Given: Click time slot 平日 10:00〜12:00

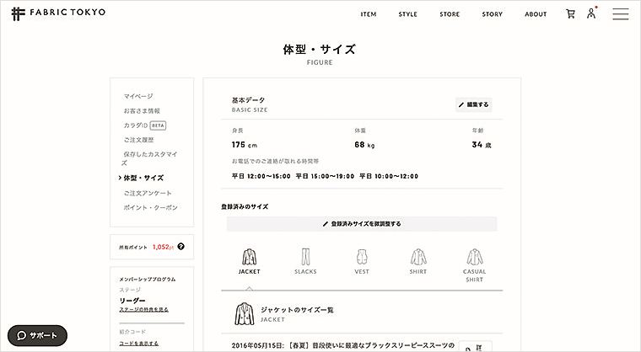Looking at the screenshot, I should point(389,176).
